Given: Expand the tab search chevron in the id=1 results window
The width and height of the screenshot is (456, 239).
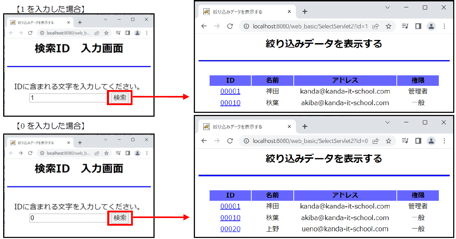Looking at the screenshot, I should coord(388,7).
